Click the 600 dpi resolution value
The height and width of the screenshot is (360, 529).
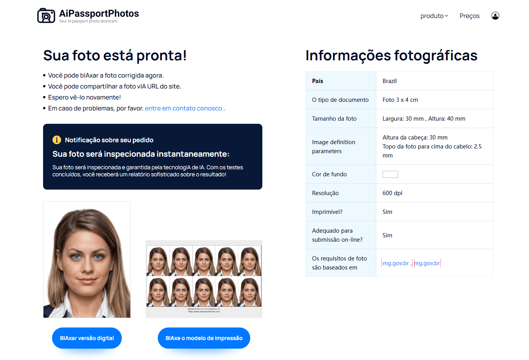[x=392, y=193]
